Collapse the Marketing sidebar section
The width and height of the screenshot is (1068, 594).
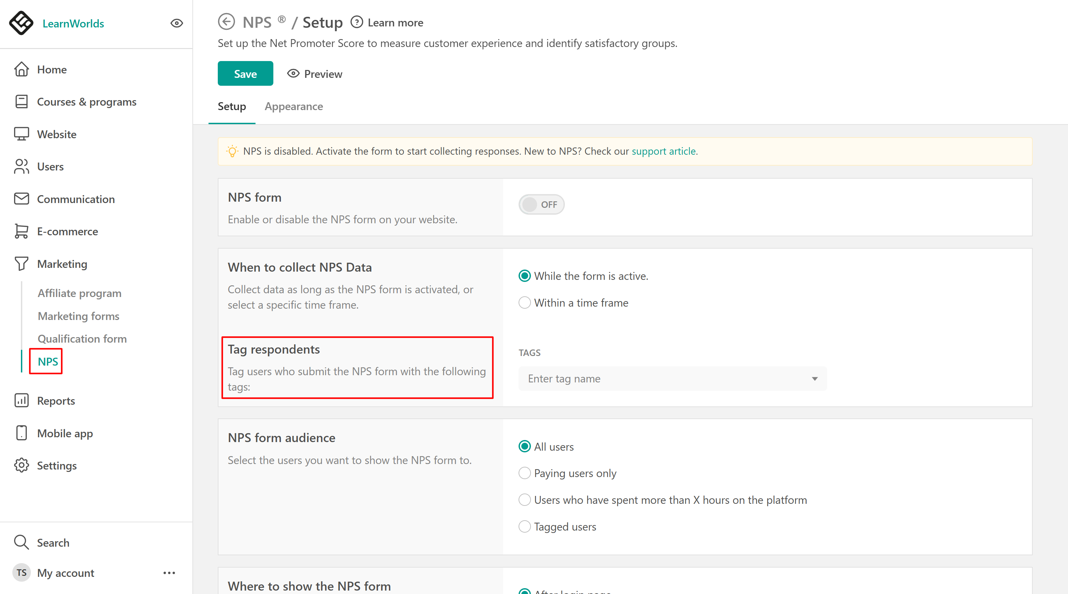pyautogui.click(x=62, y=264)
